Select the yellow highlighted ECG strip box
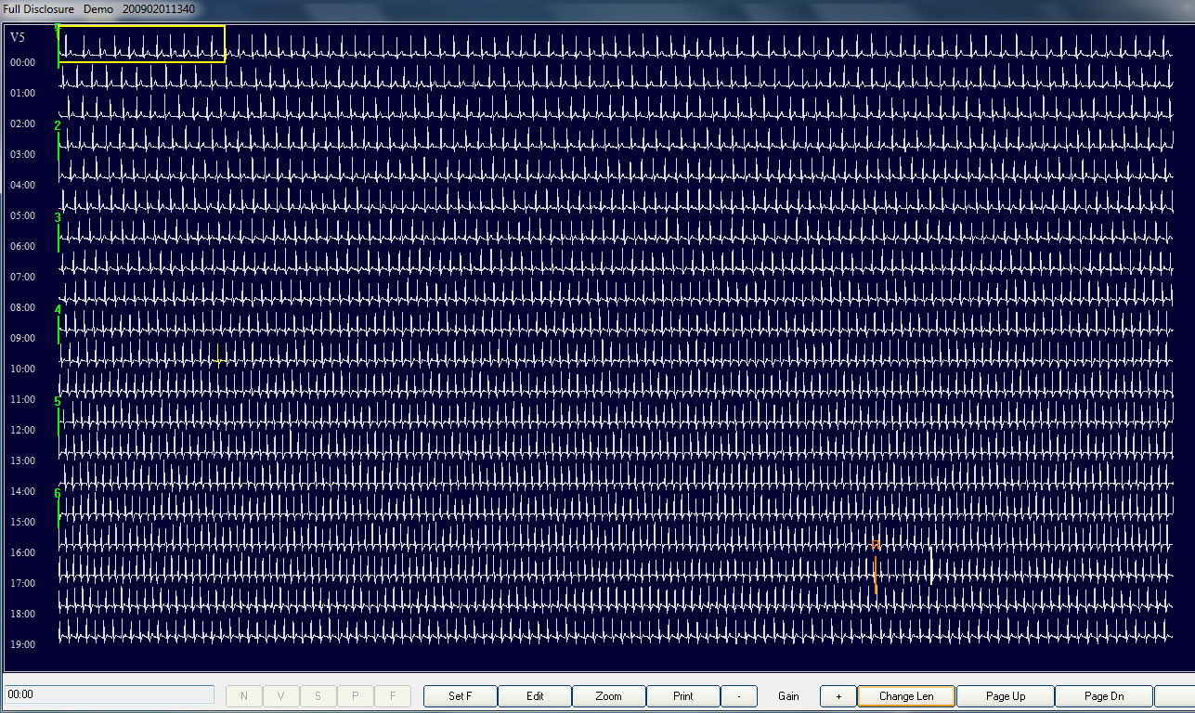The width and height of the screenshot is (1195, 713). tap(142, 44)
